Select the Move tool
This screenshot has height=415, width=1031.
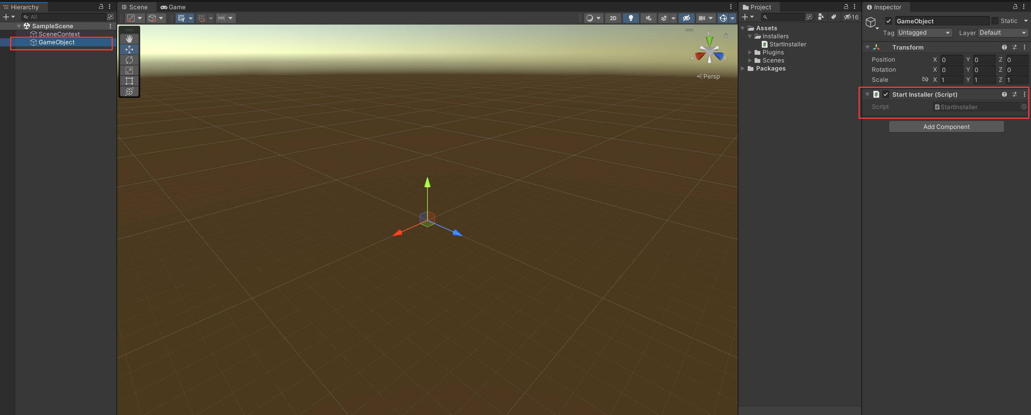[129, 49]
